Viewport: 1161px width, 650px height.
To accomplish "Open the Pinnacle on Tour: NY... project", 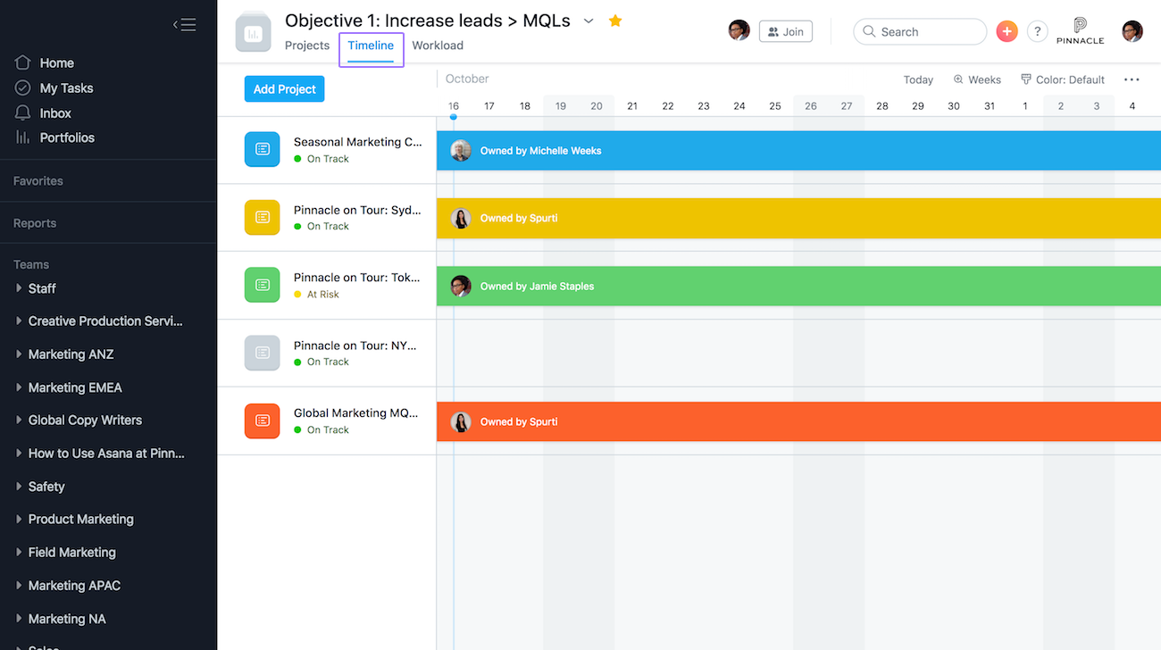I will coord(355,346).
